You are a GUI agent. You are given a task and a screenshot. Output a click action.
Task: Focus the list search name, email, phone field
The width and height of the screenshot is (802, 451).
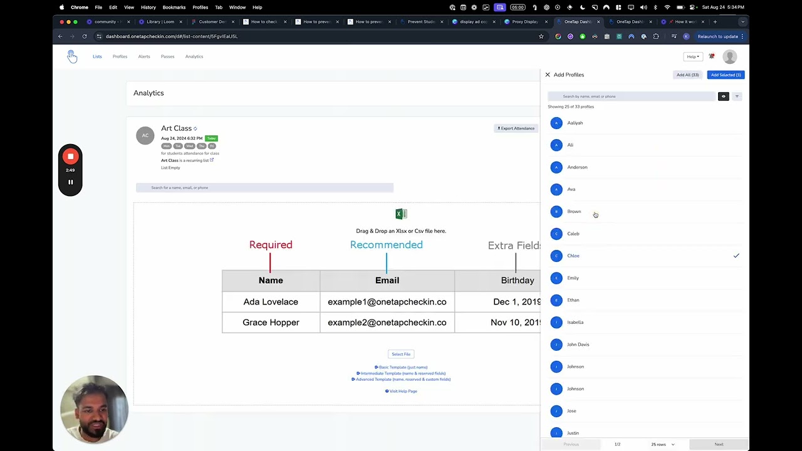tap(264, 187)
